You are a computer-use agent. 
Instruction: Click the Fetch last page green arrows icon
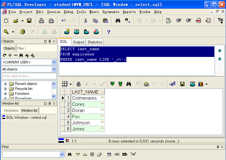(120, 84)
